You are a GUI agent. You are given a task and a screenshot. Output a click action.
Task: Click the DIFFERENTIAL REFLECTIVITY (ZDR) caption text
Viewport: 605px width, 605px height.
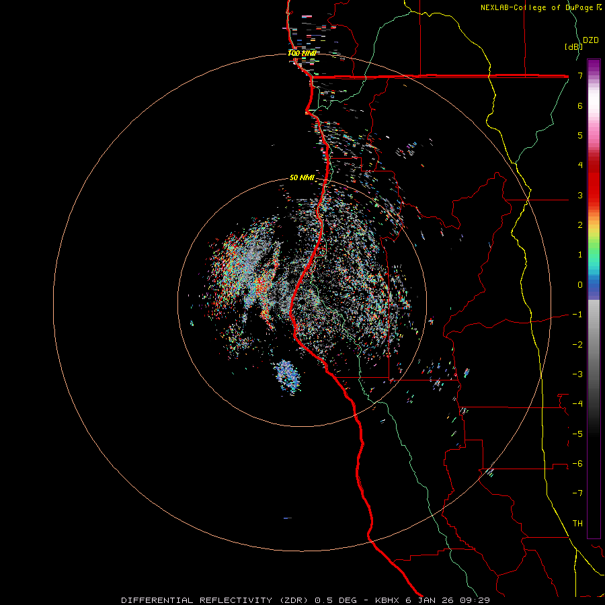click(x=216, y=600)
